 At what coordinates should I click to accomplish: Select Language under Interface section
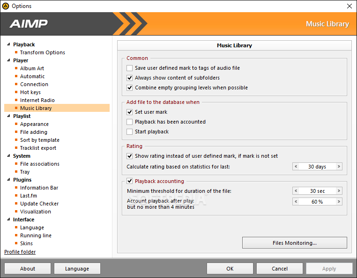pos(32,228)
